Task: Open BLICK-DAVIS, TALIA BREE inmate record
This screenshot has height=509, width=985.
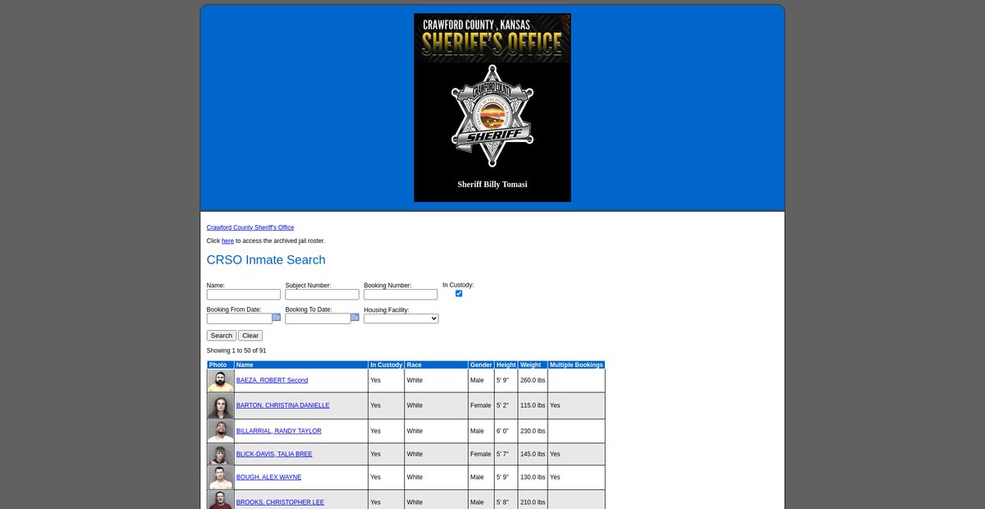Action: 274,454
